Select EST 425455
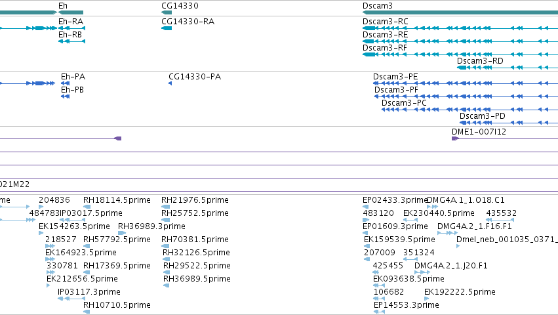 click(x=388, y=266)
